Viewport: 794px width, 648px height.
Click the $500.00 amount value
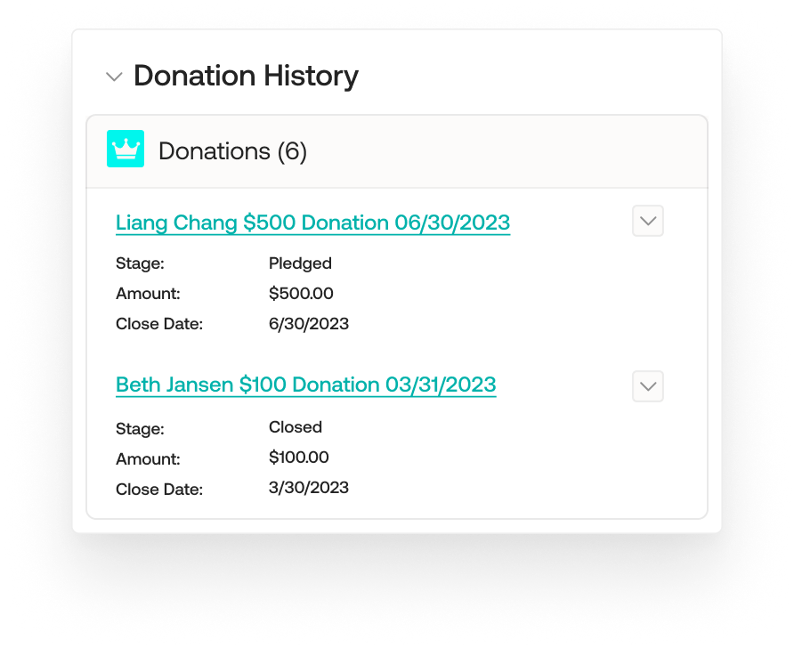pyautogui.click(x=301, y=294)
